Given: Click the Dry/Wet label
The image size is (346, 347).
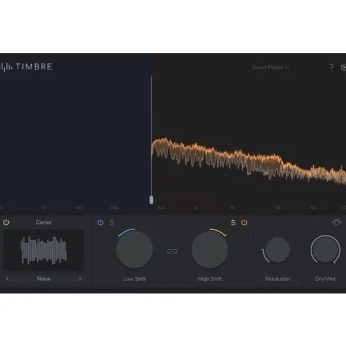Looking at the screenshot, I should click(x=325, y=279).
